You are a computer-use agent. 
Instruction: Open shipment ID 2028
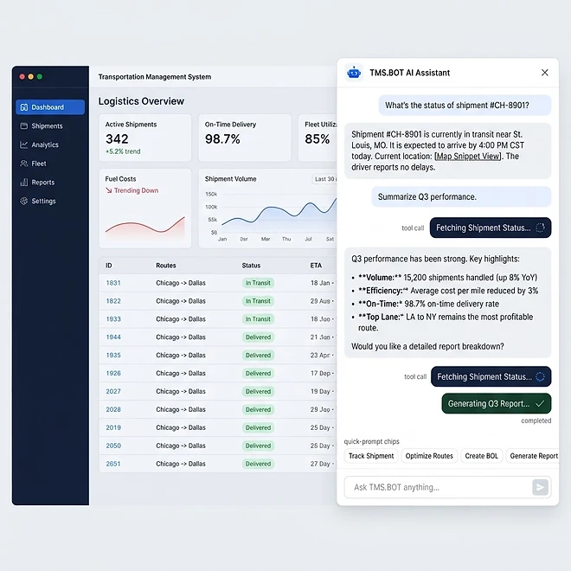coord(113,409)
